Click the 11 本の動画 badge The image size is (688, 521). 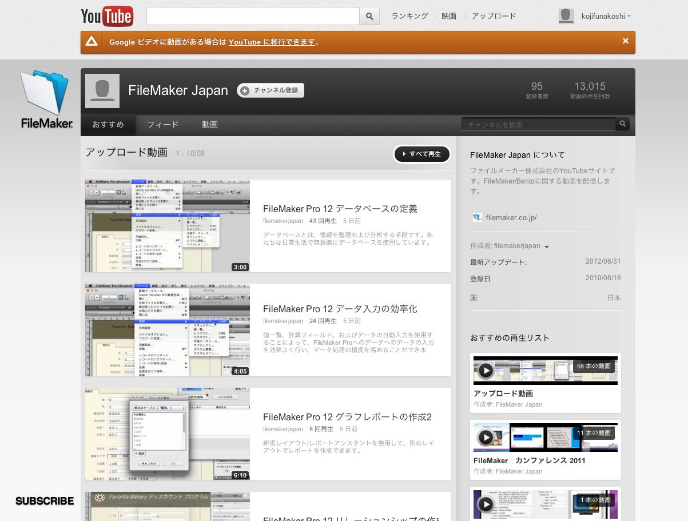594,433
